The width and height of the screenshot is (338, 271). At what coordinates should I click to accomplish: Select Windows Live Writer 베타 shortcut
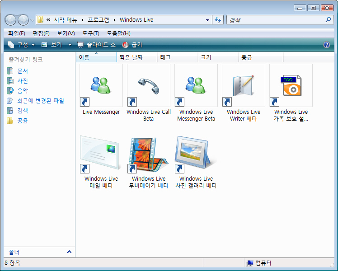tap(244, 93)
